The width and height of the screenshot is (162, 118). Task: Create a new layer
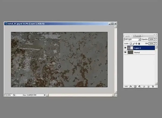click(x=148, y=86)
